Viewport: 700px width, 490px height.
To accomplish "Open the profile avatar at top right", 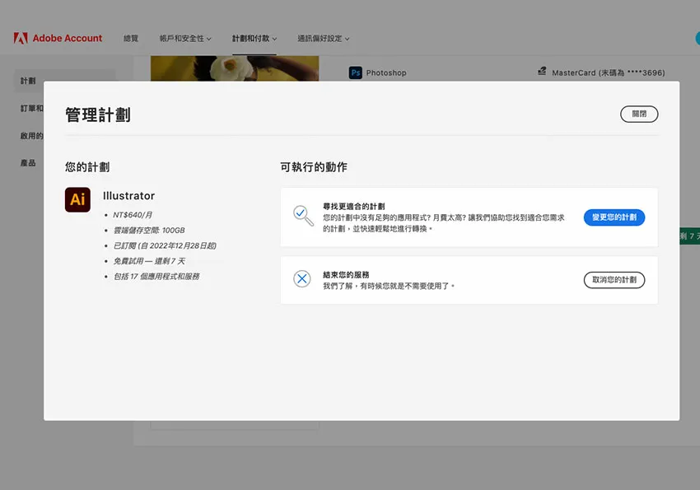I will pos(697,38).
